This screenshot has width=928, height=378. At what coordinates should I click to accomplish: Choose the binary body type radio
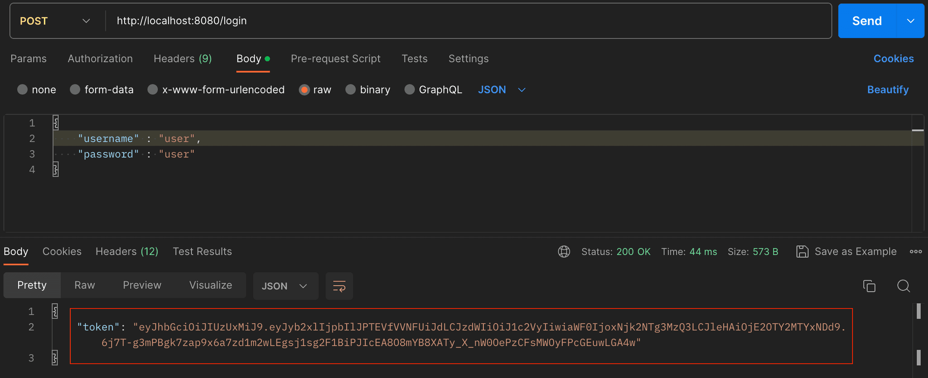click(x=351, y=90)
